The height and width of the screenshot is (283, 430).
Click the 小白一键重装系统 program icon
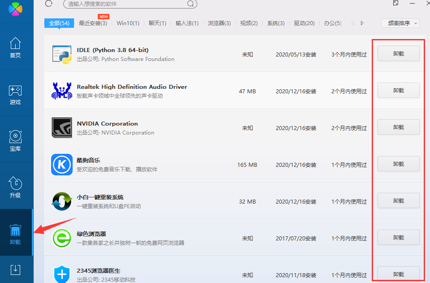(x=62, y=201)
